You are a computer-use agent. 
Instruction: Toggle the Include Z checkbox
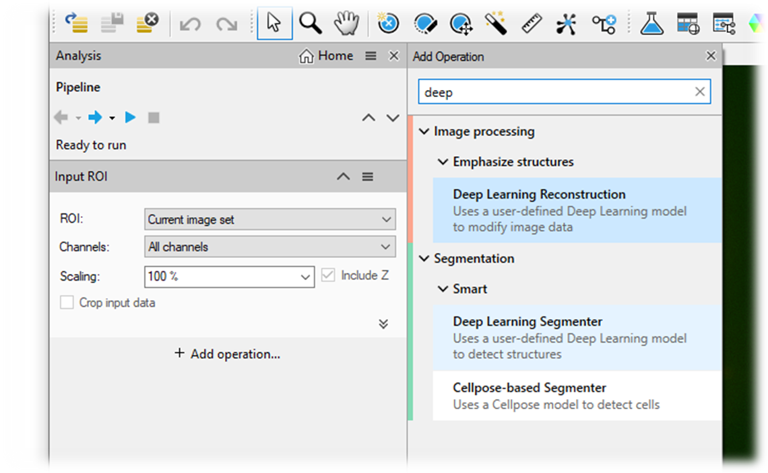pos(328,275)
